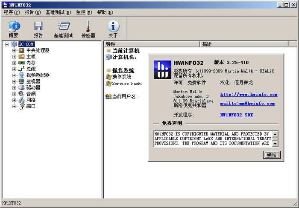Click the 描述 column header
Screen dimensions: 299x208
244,44
